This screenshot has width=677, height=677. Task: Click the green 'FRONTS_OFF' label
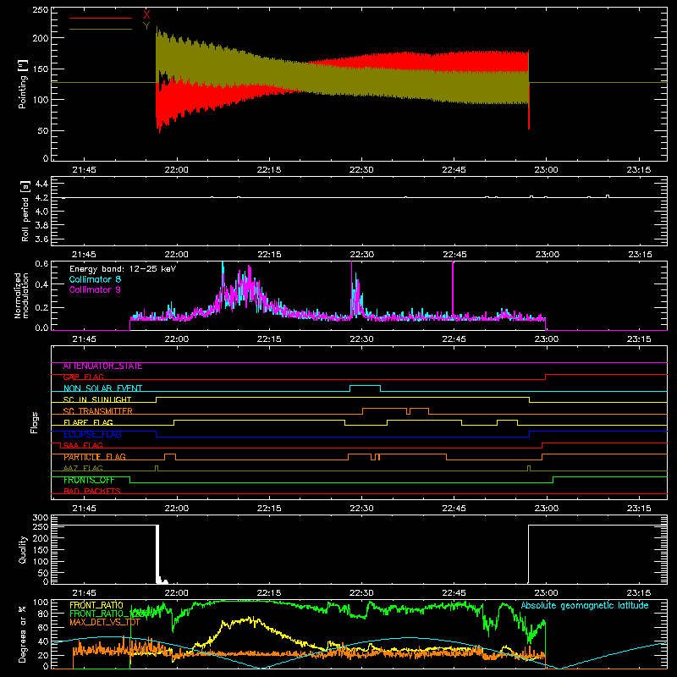89,480
